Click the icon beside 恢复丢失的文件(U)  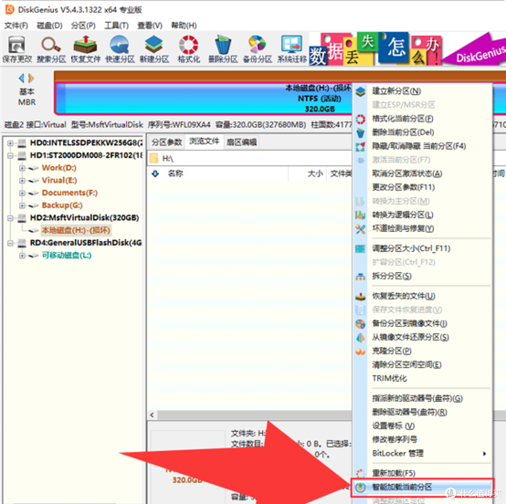(x=360, y=296)
